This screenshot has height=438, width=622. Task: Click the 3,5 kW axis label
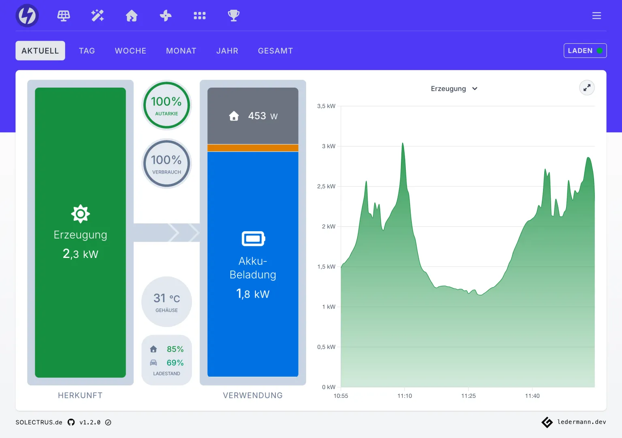pyautogui.click(x=326, y=106)
